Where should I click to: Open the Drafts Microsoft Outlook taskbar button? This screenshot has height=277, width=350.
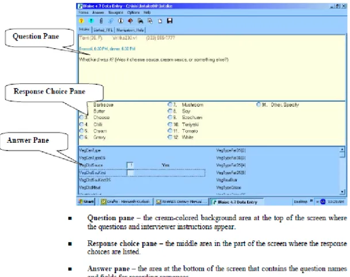click(x=126, y=202)
